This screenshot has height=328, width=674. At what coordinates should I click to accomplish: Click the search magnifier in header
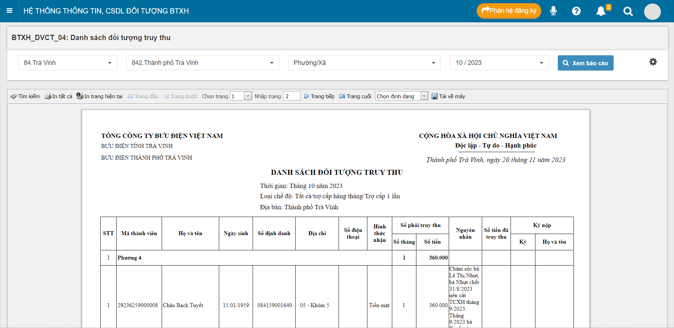[x=628, y=11]
